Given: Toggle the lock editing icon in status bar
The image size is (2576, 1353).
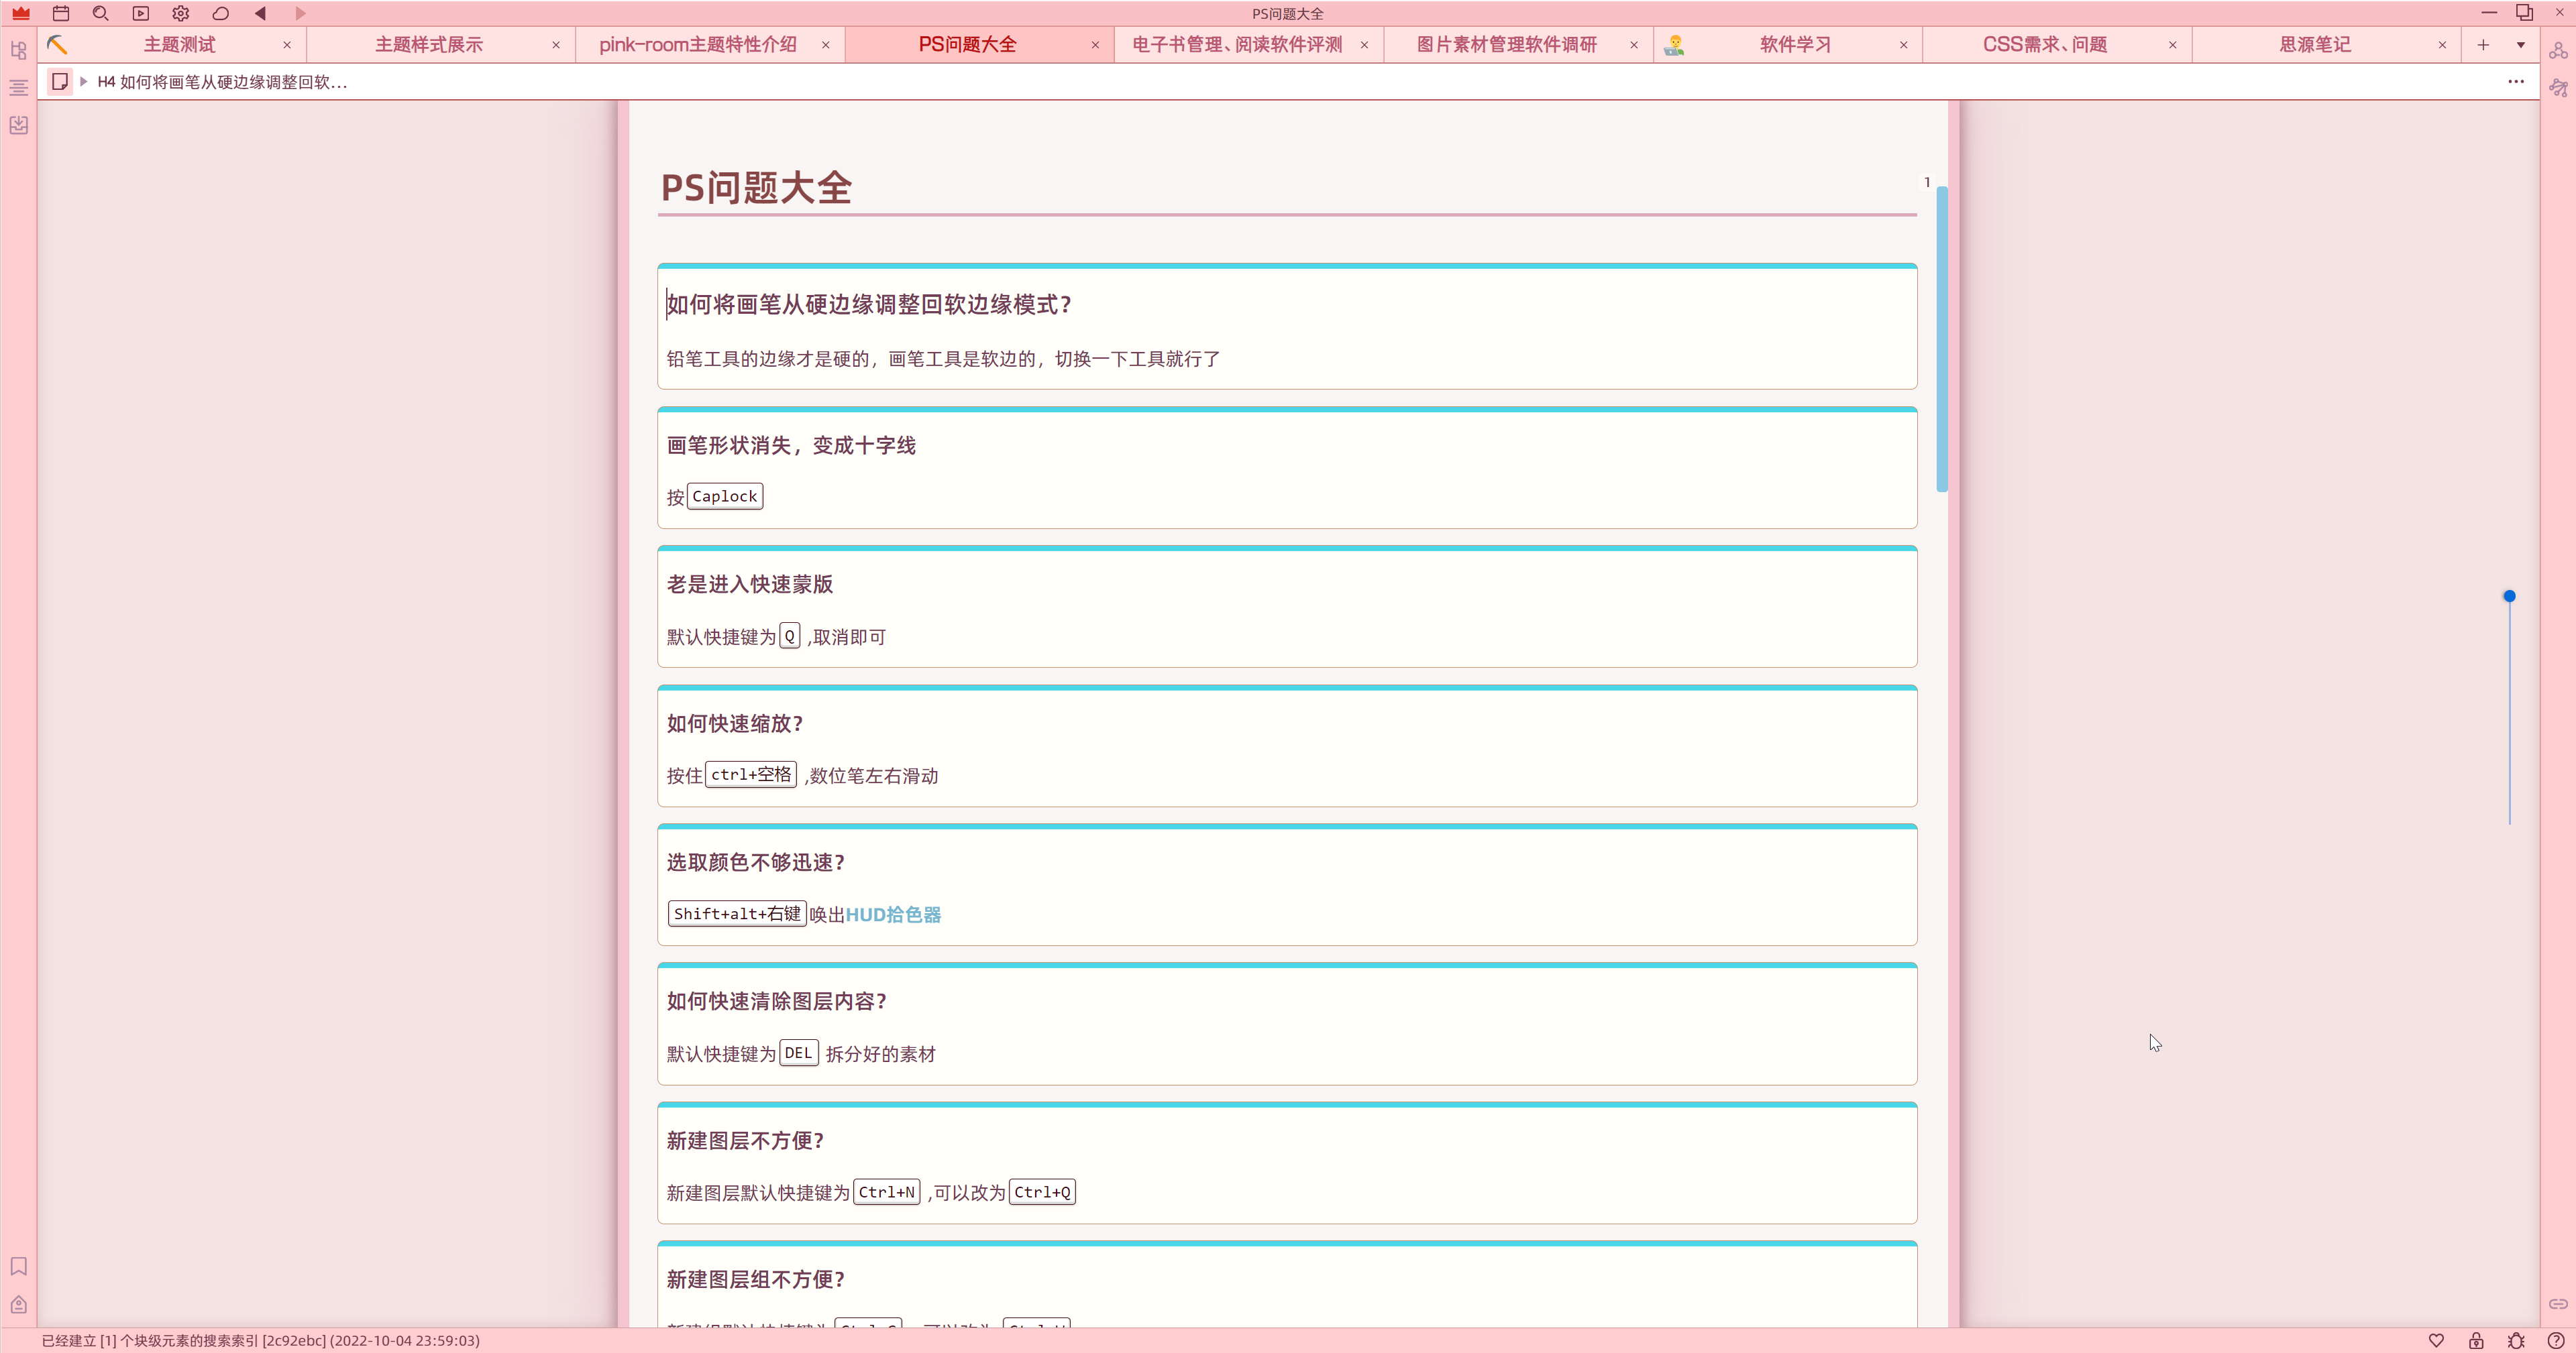Looking at the screenshot, I should (2476, 1340).
